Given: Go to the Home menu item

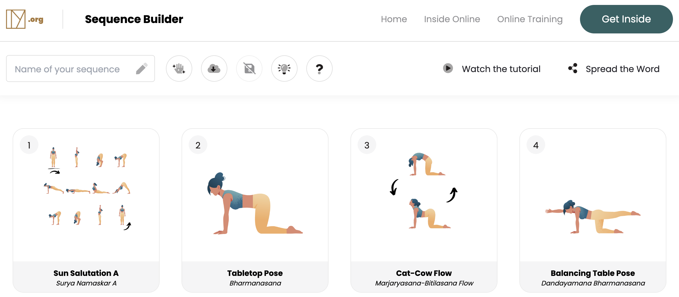Looking at the screenshot, I should click(394, 19).
